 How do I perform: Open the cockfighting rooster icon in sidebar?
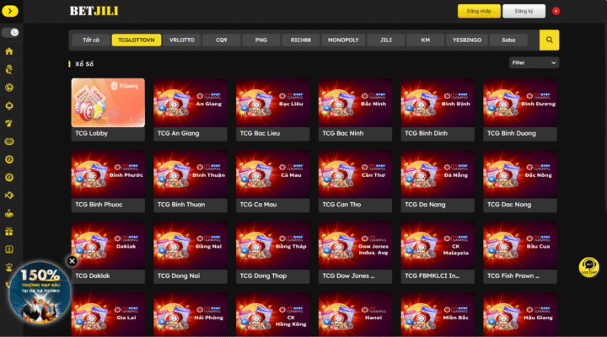tap(9, 69)
